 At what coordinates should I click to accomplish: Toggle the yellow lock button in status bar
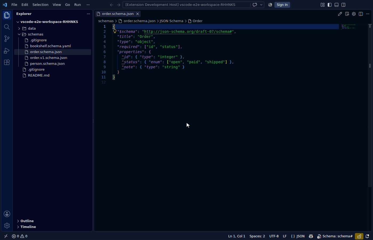click(x=359, y=236)
